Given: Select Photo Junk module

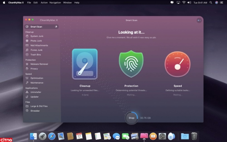Looking at the screenshot, I should (36, 41).
